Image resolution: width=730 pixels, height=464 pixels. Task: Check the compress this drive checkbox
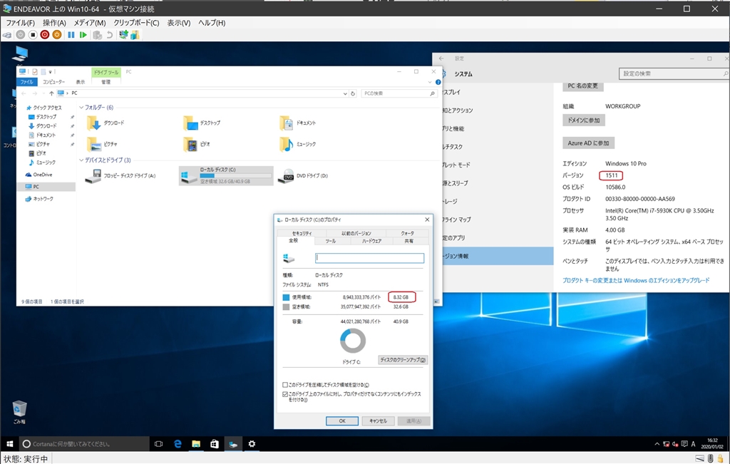point(285,385)
